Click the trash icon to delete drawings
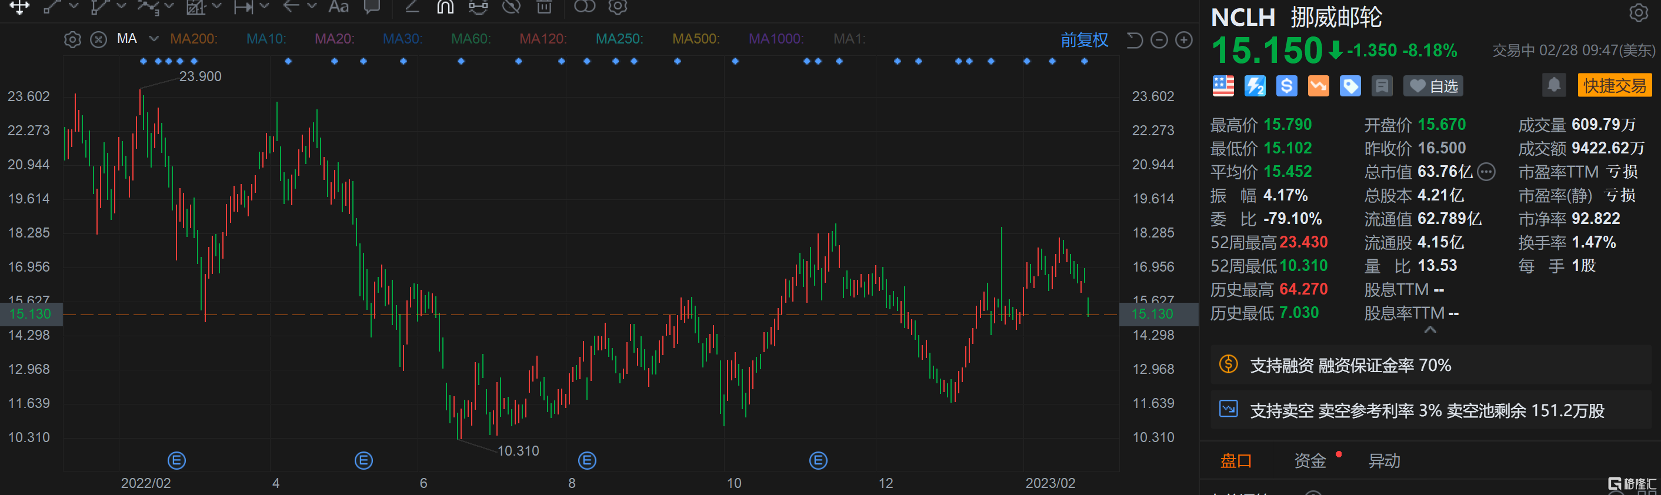The height and width of the screenshot is (495, 1661). (x=544, y=7)
